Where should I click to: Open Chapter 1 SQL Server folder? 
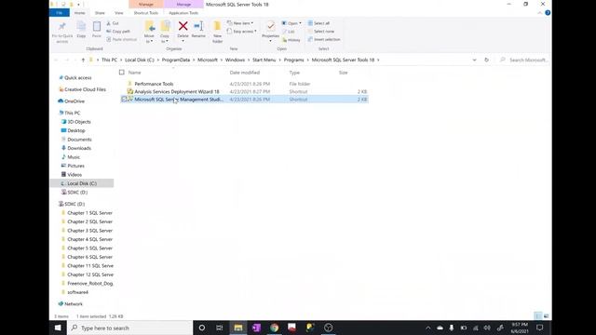(89, 213)
